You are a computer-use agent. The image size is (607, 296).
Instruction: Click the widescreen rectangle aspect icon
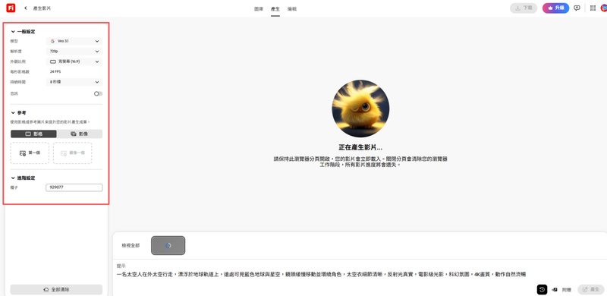[x=53, y=61]
